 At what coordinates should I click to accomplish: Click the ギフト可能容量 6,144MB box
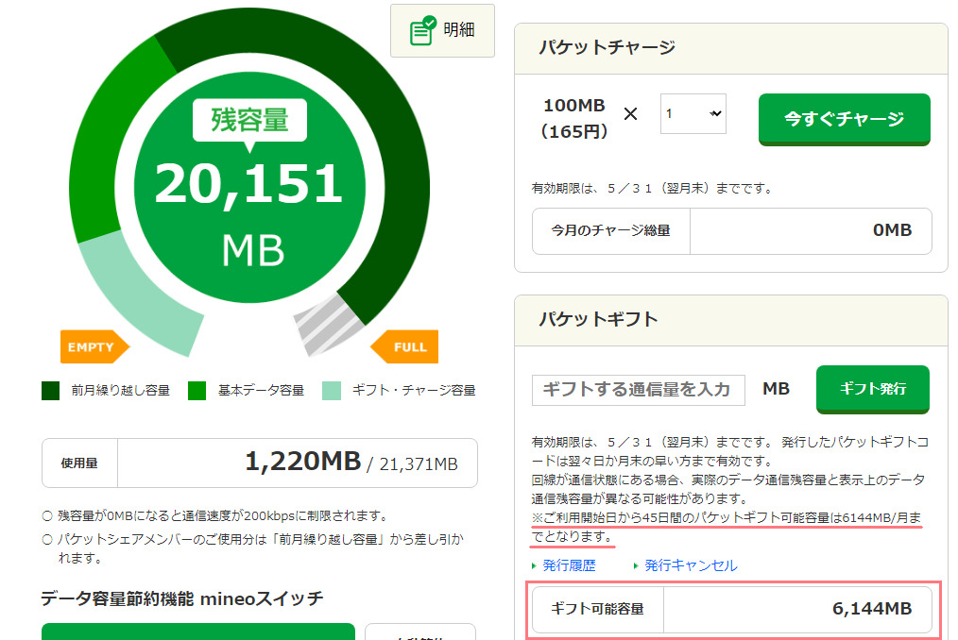tap(732, 609)
